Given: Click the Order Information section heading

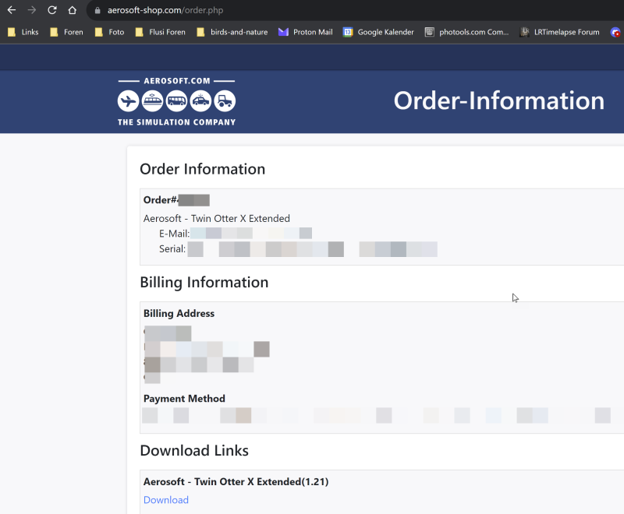Looking at the screenshot, I should coord(202,169).
